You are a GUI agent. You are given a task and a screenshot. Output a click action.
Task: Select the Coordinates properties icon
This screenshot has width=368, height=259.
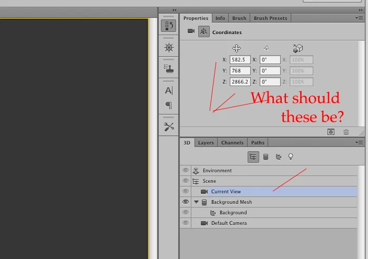pos(204,32)
